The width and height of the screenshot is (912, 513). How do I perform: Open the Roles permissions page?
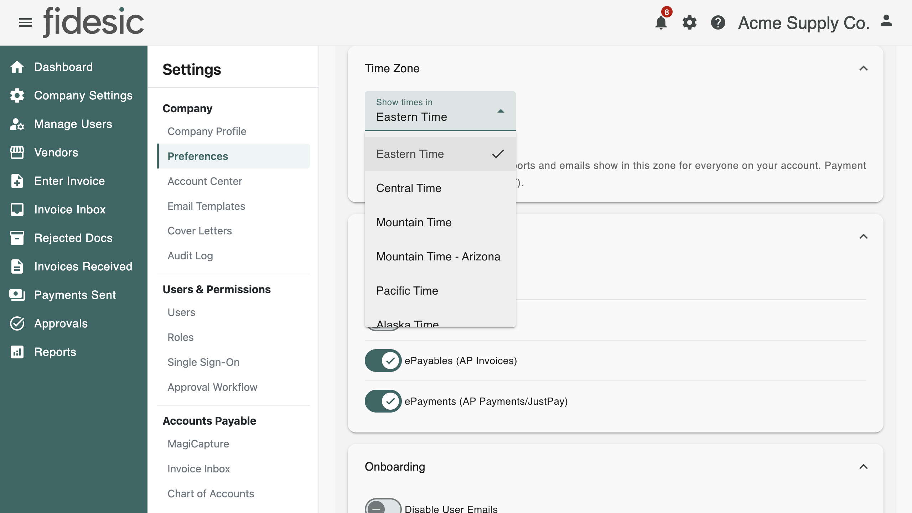click(181, 337)
